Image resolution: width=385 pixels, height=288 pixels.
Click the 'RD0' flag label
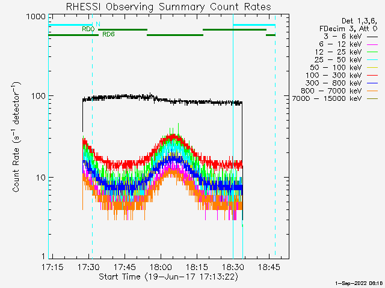pyautogui.click(x=88, y=29)
